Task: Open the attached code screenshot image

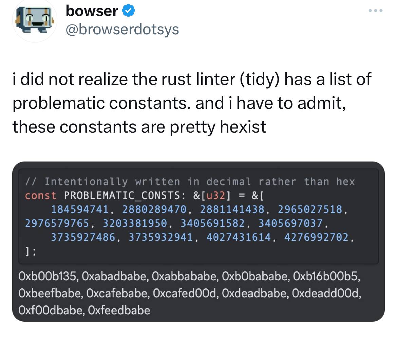Action: 198,241
